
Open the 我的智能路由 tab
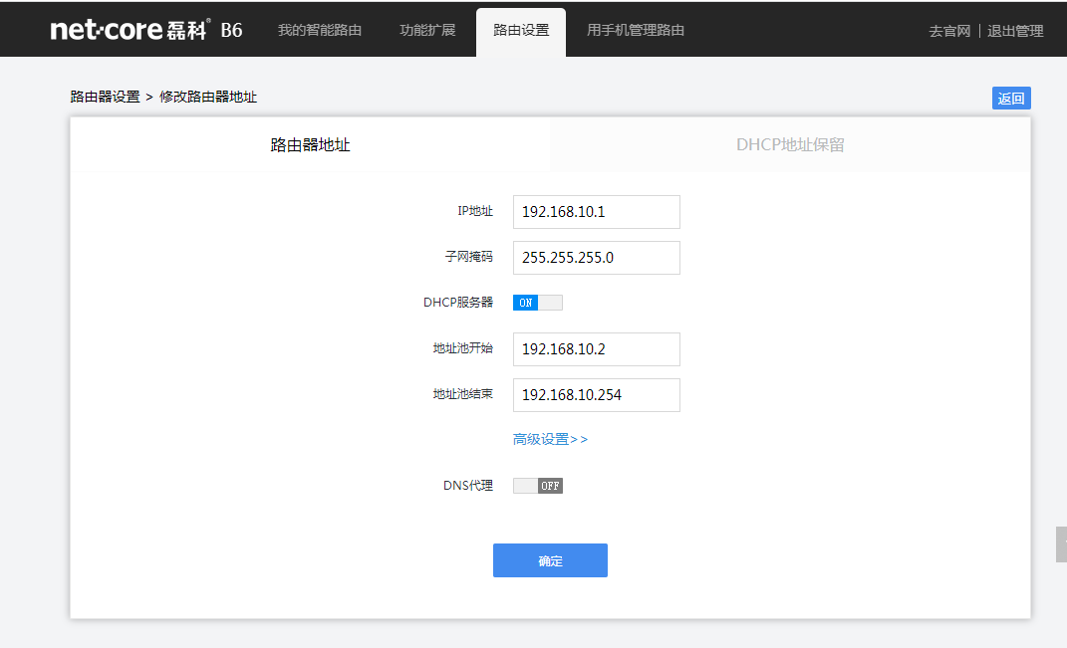pyautogui.click(x=319, y=30)
